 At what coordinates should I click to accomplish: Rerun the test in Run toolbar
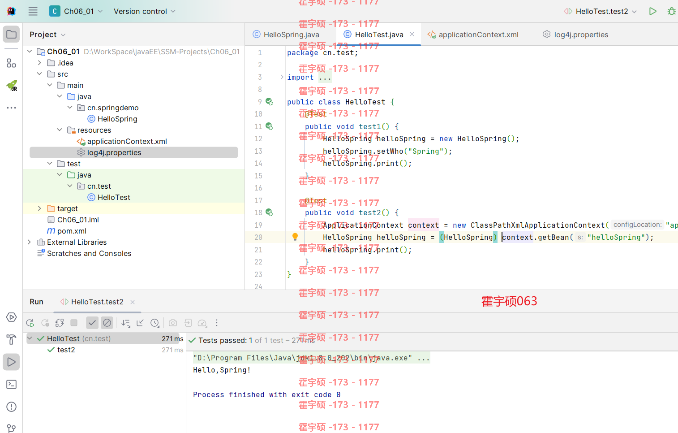pyautogui.click(x=30, y=323)
